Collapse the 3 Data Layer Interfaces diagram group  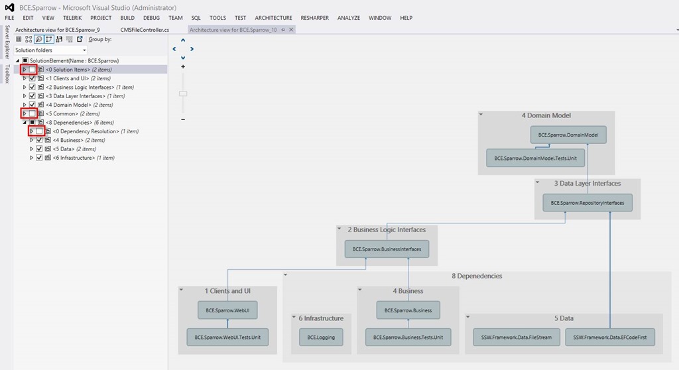click(x=537, y=182)
